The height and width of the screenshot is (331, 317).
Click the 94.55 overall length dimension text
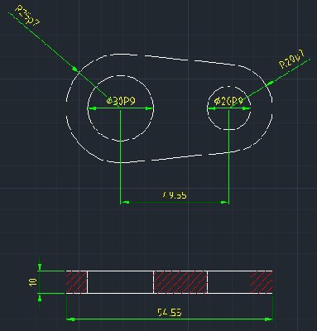170,312
